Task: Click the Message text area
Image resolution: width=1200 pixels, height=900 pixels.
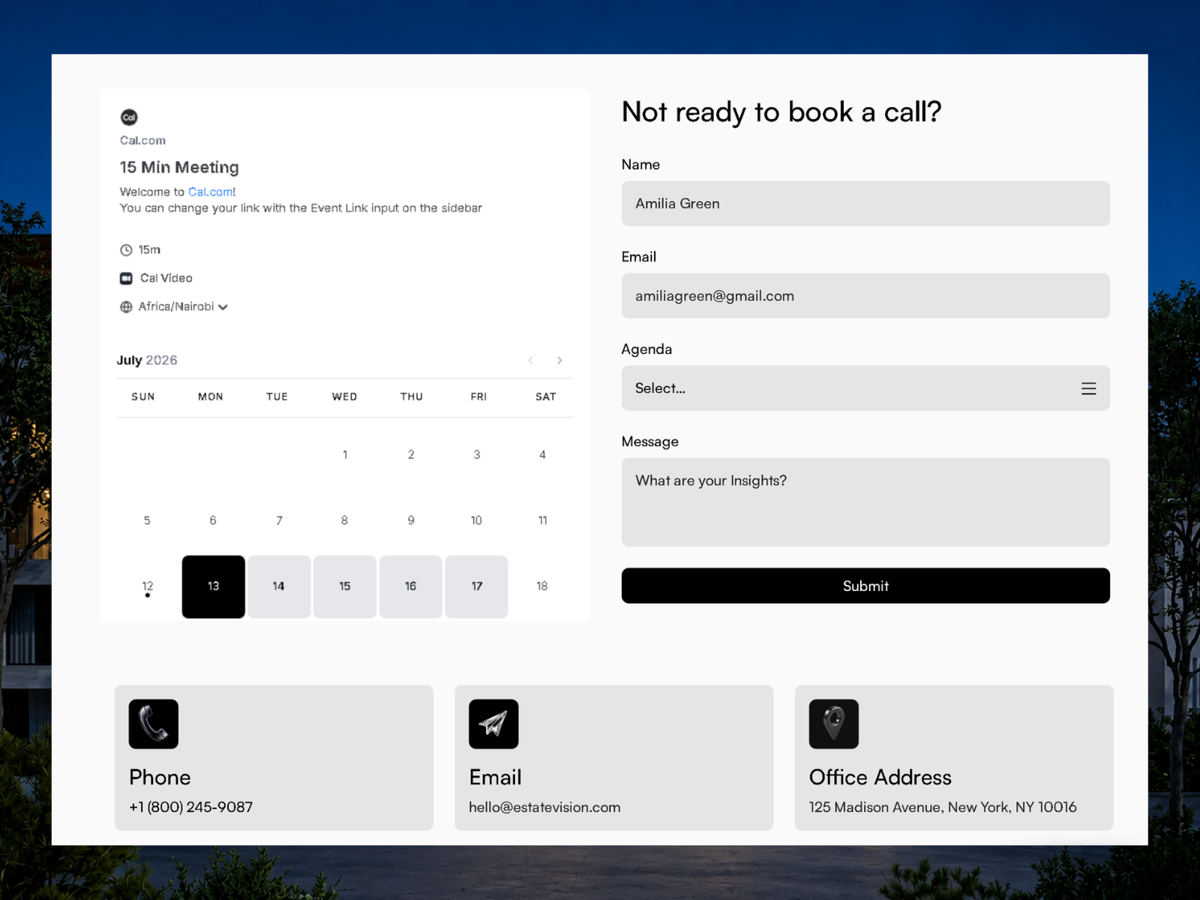Action: click(x=865, y=502)
